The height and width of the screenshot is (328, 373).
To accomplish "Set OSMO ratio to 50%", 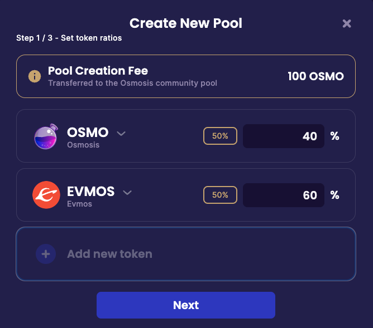I will click(220, 136).
